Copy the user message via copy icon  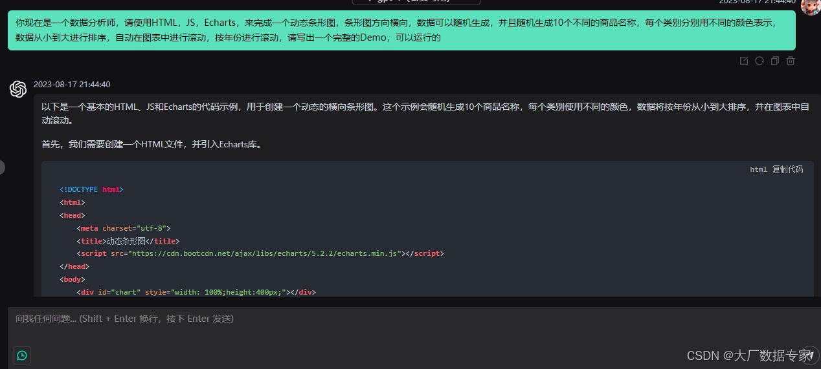tap(775, 61)
